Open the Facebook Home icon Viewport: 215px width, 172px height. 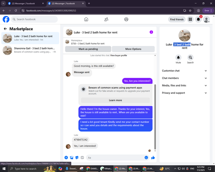(x=86, y=19)
